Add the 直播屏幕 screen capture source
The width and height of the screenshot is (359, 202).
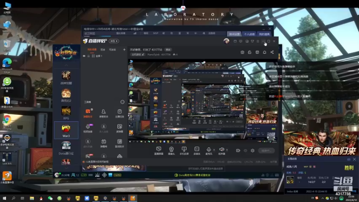[158, 151]
